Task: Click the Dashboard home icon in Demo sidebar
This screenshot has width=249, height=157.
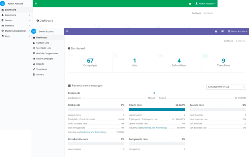Action: point(34,38)
